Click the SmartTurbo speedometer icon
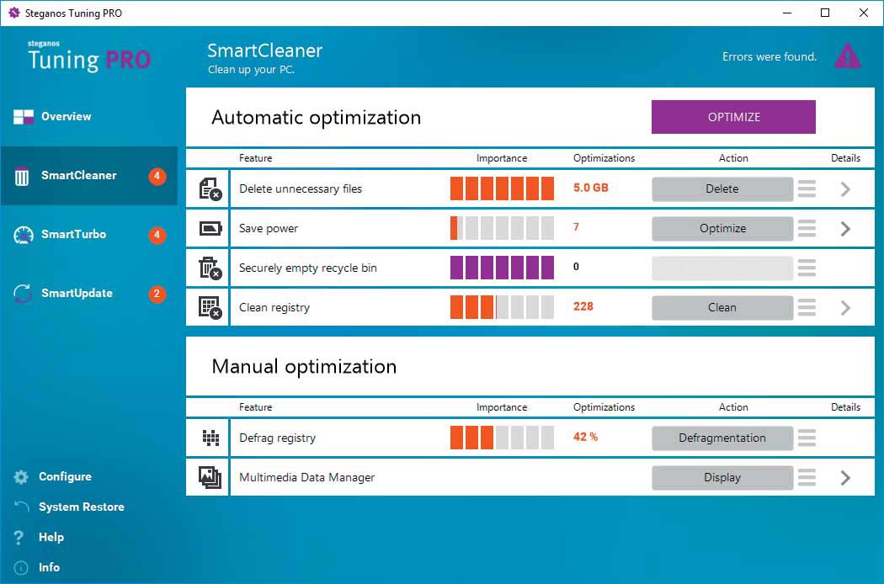The width and height of the screenshot is (884, 584). [x=23, y=235]
